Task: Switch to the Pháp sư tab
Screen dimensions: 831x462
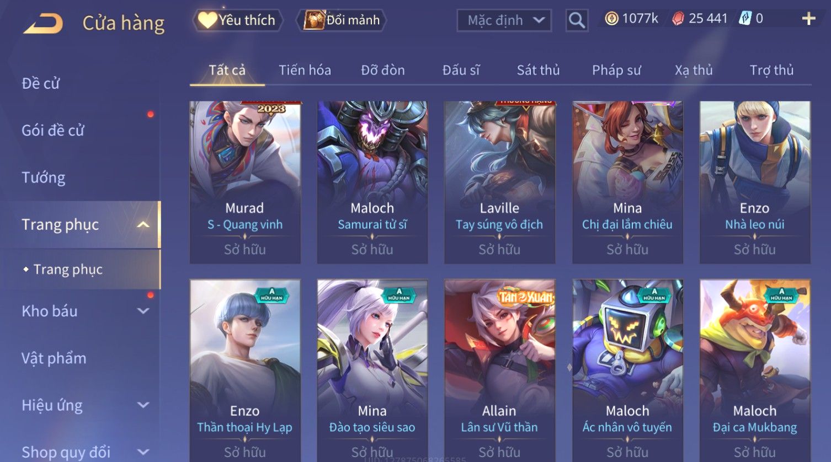Action: pos(616,70)
